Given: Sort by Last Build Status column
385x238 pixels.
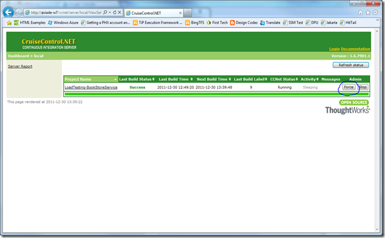Looking at the screenshot, I should click(x=137, y=79).
